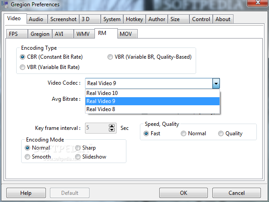The width and height of the screenshot is (269, 202).
Task: Go to the Author tab
Action: (x=157, y=19)
